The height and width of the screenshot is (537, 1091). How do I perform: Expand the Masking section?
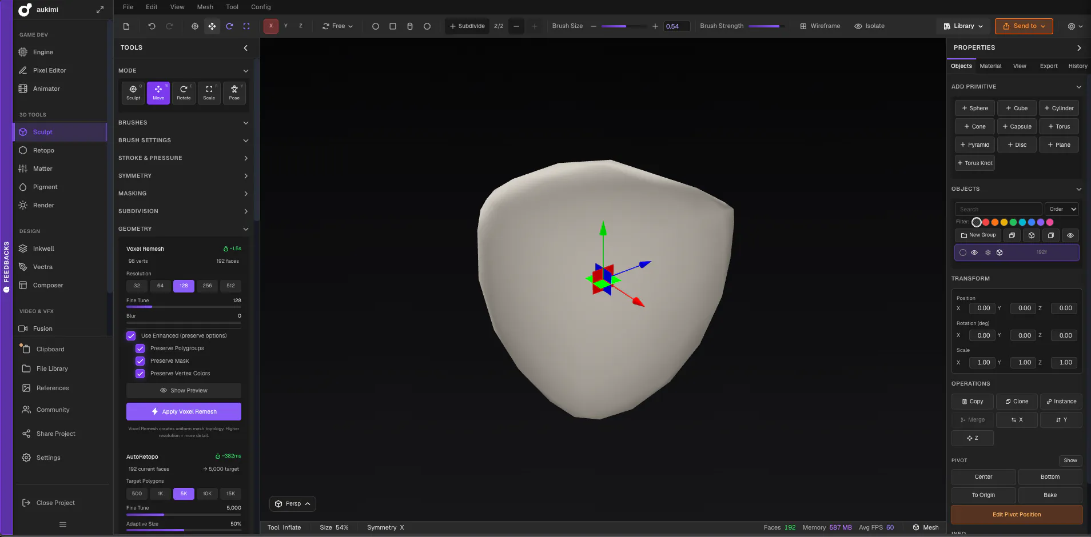pyautogui.click(x=184, y=194)
